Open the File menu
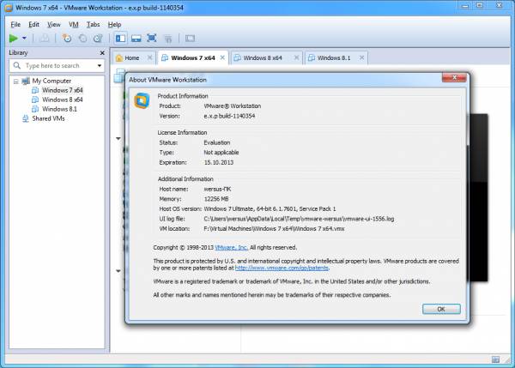This screenshot has height=368, width=515. (15, 25)
